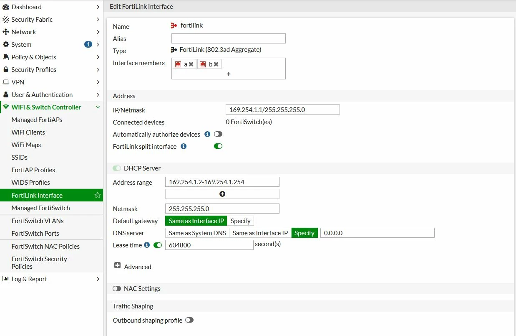
Task: Click the Security Profiles lock icon
Action: click(x=6, y=70)
